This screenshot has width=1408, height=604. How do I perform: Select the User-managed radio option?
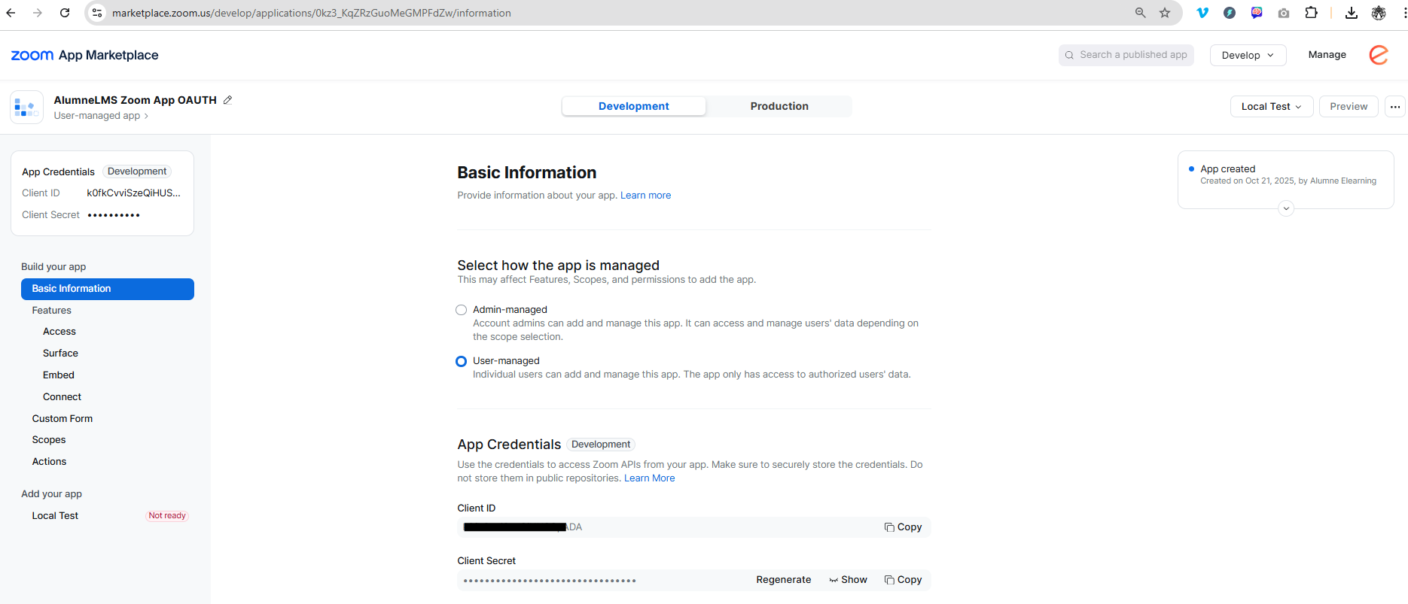[462, 362]
